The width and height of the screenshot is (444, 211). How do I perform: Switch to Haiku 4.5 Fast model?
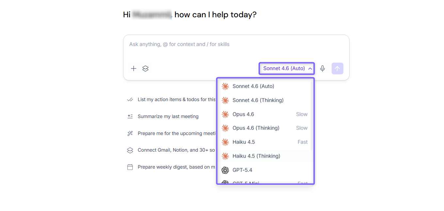click(x=264, y=142)
